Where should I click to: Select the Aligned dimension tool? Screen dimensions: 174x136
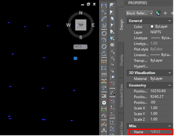[104, 12]
